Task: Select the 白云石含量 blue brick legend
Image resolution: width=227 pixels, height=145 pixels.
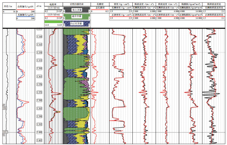Action: [x=76, y=23]
